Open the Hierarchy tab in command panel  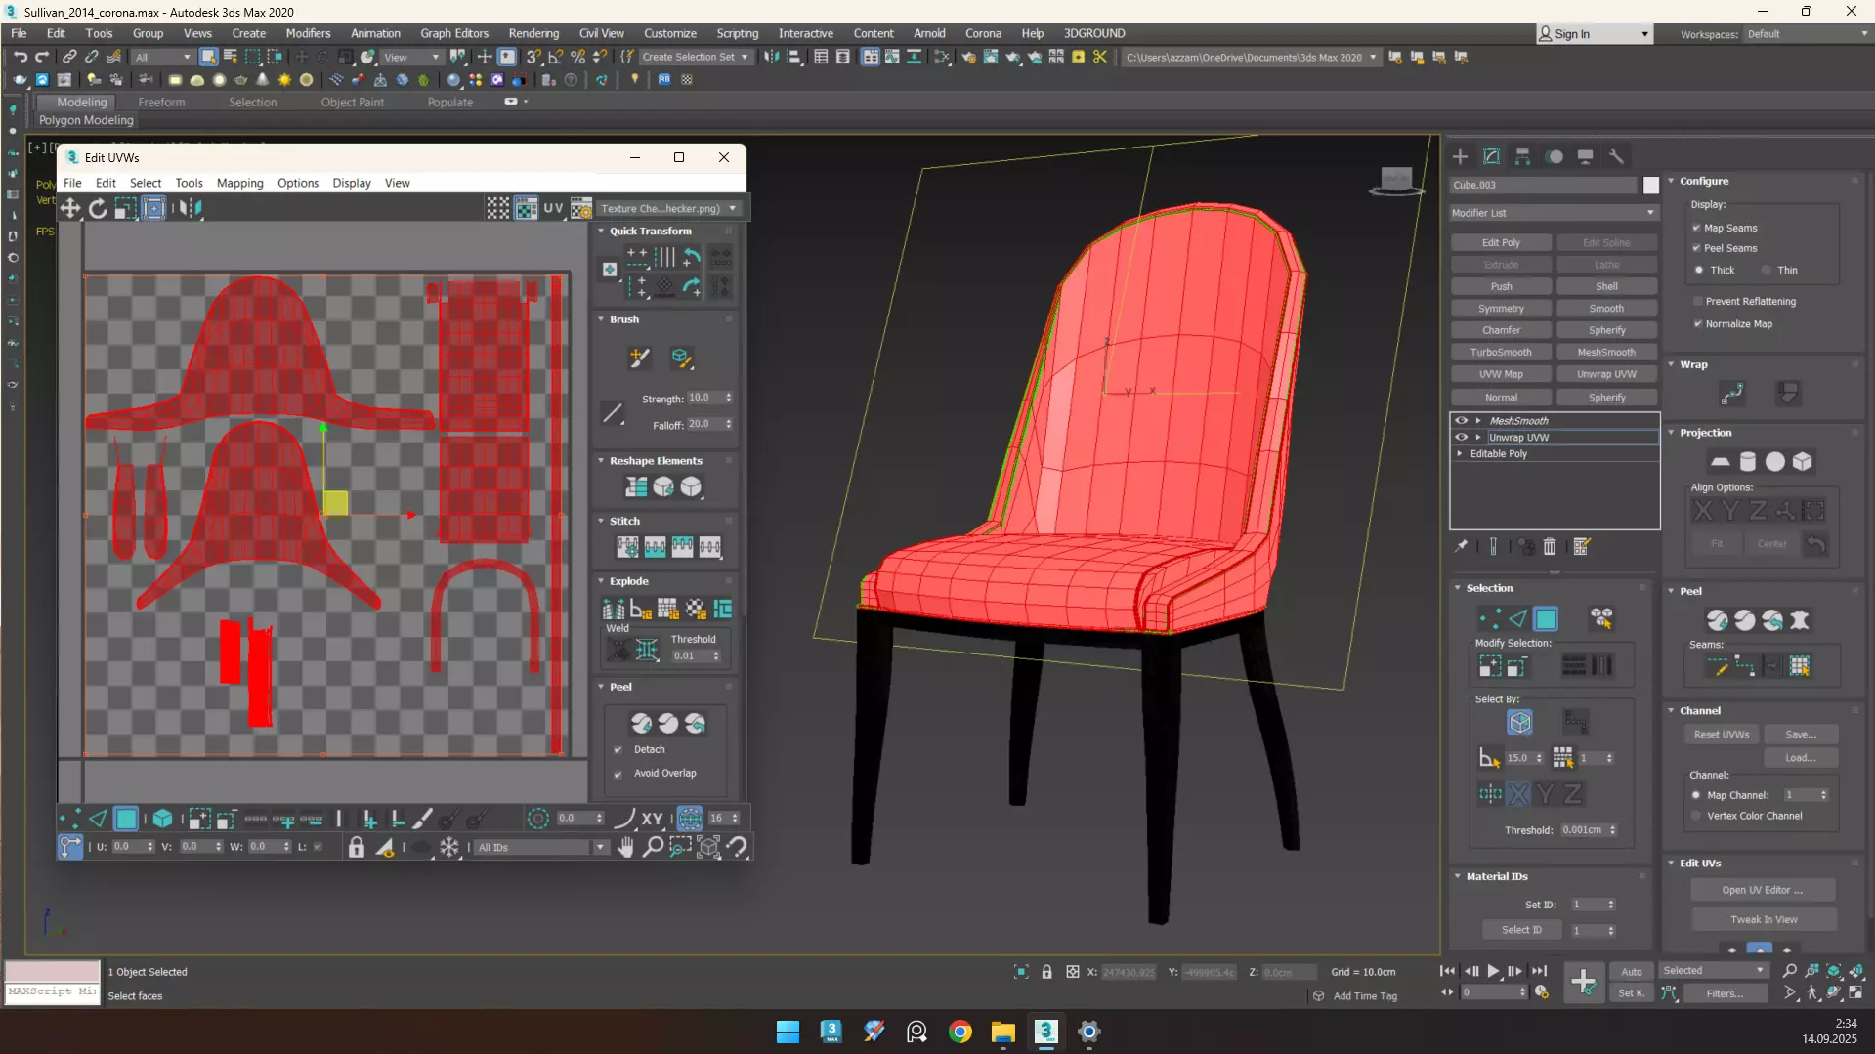coord(1522,156)
